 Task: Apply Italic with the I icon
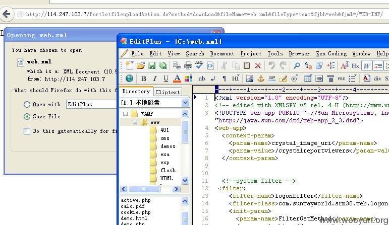(x=155, y=79)
